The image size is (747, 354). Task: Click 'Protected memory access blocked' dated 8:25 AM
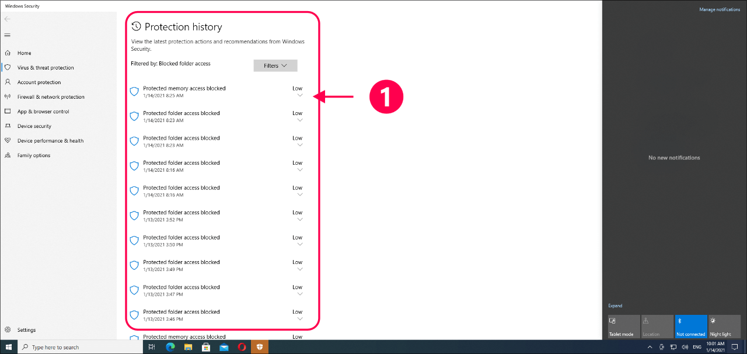coord(184,88)
